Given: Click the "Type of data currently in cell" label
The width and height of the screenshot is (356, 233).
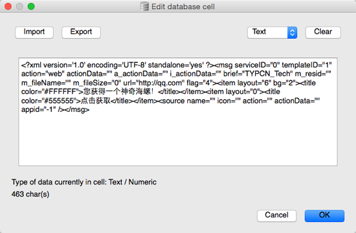Looking at the screenshot, I should click(59, 182).
